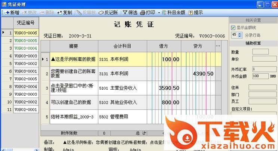Viewport: 278px width, 151px height.
Task: Open 科目余额 account balance
Action: (174, 13)
